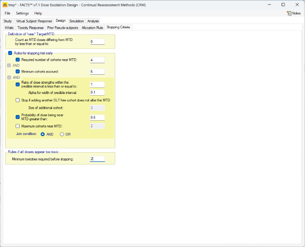This screenshot has height=247, width=305.
Task: Open the File menu
Action: [x=8, y=13]
